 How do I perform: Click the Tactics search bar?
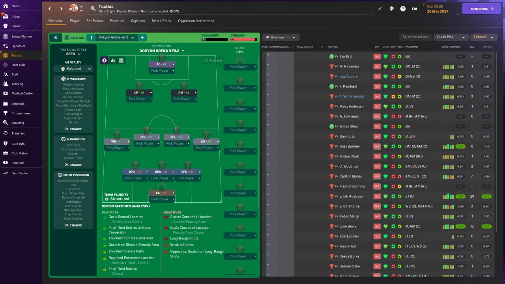(x=230, y=9)
